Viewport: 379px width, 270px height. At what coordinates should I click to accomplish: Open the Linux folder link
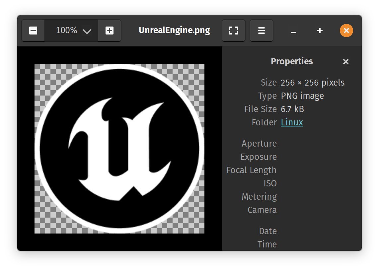[292, 122]
